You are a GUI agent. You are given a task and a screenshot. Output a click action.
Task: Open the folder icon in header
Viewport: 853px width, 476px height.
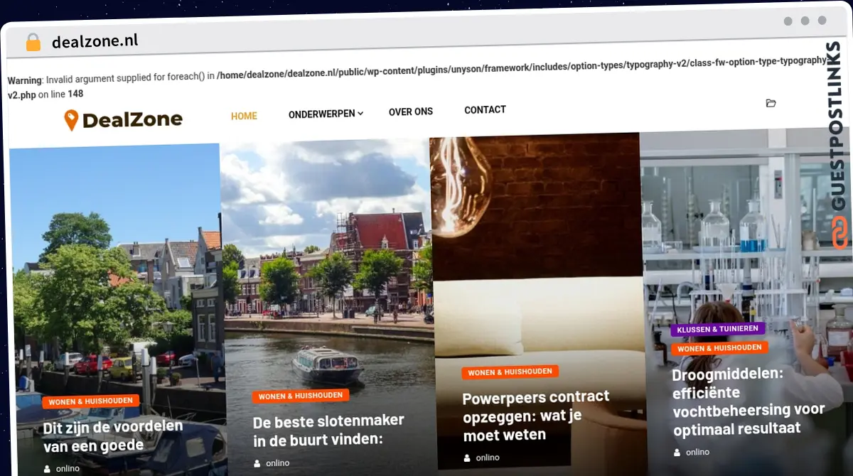point(771,103)
